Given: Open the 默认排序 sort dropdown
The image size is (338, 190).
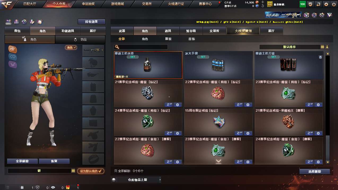Looking at the screenshot, I should [290, 47].
